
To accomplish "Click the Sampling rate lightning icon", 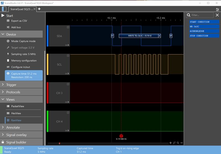I will click(8, 54).
